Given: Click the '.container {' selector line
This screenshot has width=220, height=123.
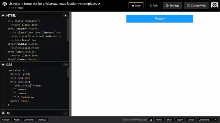Looking at the screenshot, I should click(16, 70).
